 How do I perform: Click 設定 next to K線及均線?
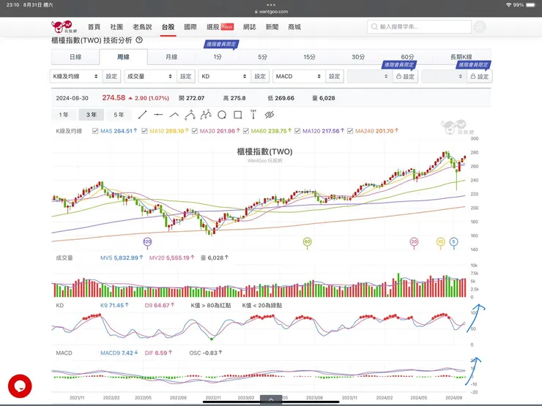[x=111, y=76]
